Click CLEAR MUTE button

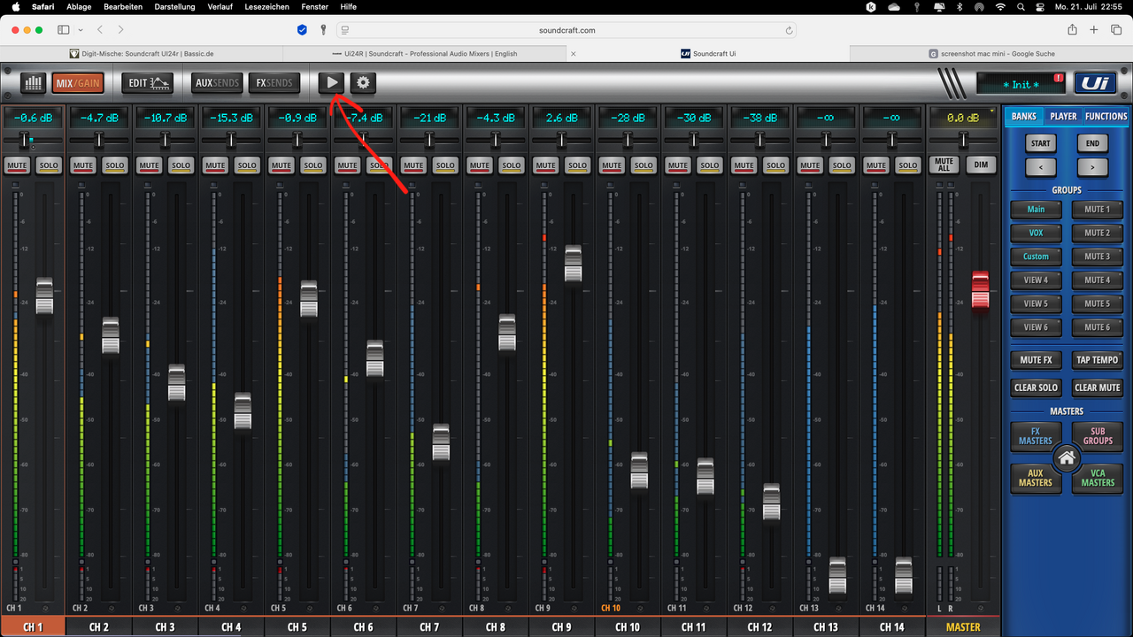[1097, 388]
